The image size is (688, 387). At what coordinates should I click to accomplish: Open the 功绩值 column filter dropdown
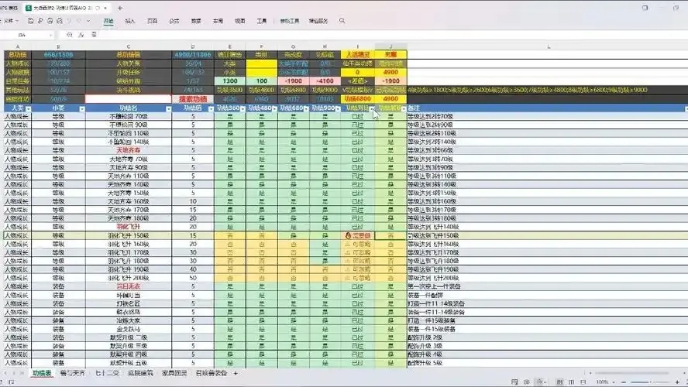(x=211, y=108)
